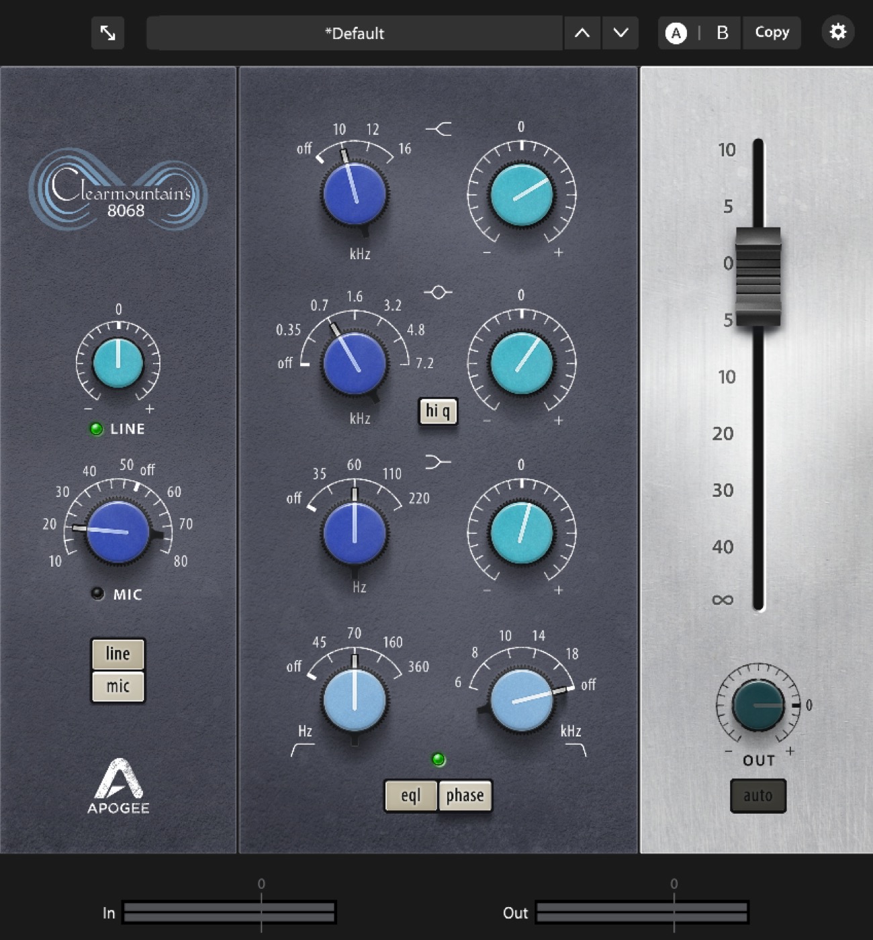Screen dimensions: 873x940
Task: Click the infinity mark on fader scale
Action: click(x=723, y=600)
